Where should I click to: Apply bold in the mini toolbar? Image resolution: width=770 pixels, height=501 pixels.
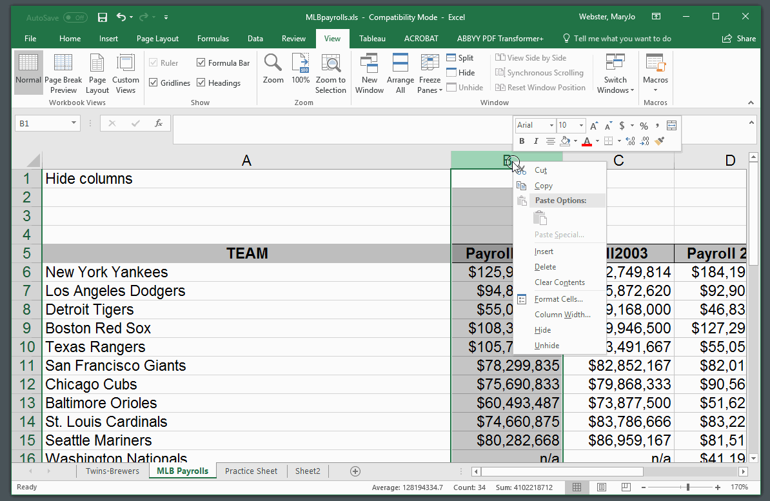coord(522,141)
